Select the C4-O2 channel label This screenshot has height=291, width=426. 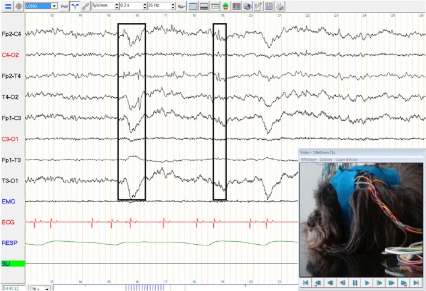pos(10,55)
